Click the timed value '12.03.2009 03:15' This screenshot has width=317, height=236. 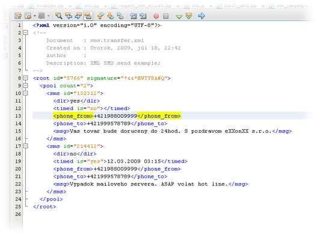point(134,162)
